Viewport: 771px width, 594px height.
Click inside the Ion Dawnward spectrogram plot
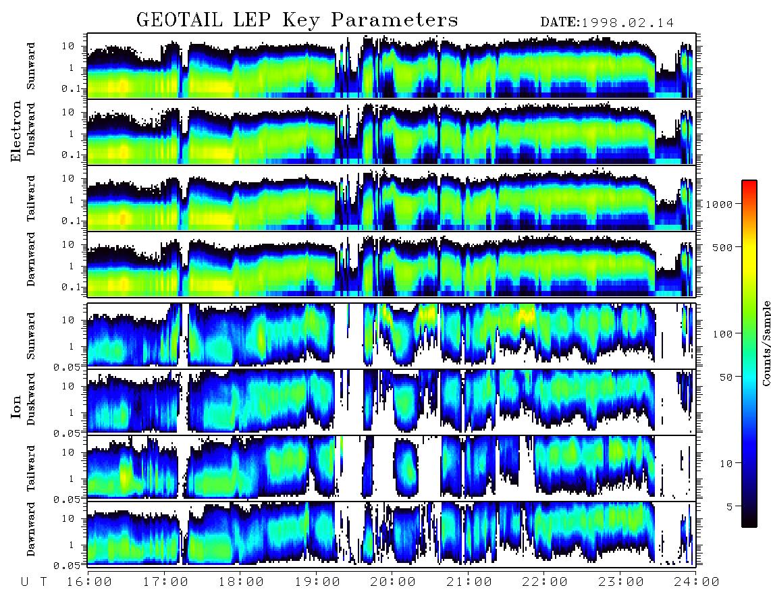click(x=392, y=533)
